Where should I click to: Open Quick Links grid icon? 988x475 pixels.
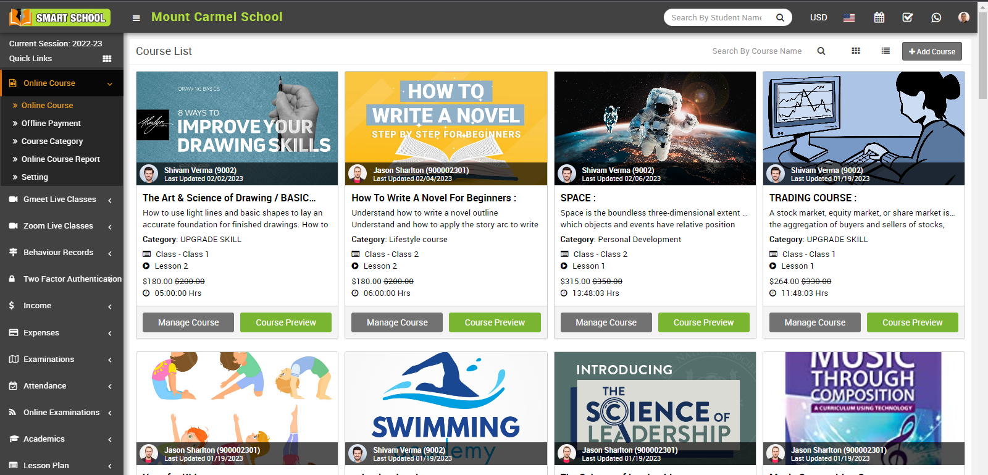pyautogui.click(x=107, y=59)
